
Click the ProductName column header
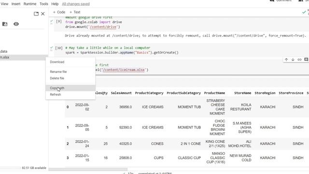(214, 93)
